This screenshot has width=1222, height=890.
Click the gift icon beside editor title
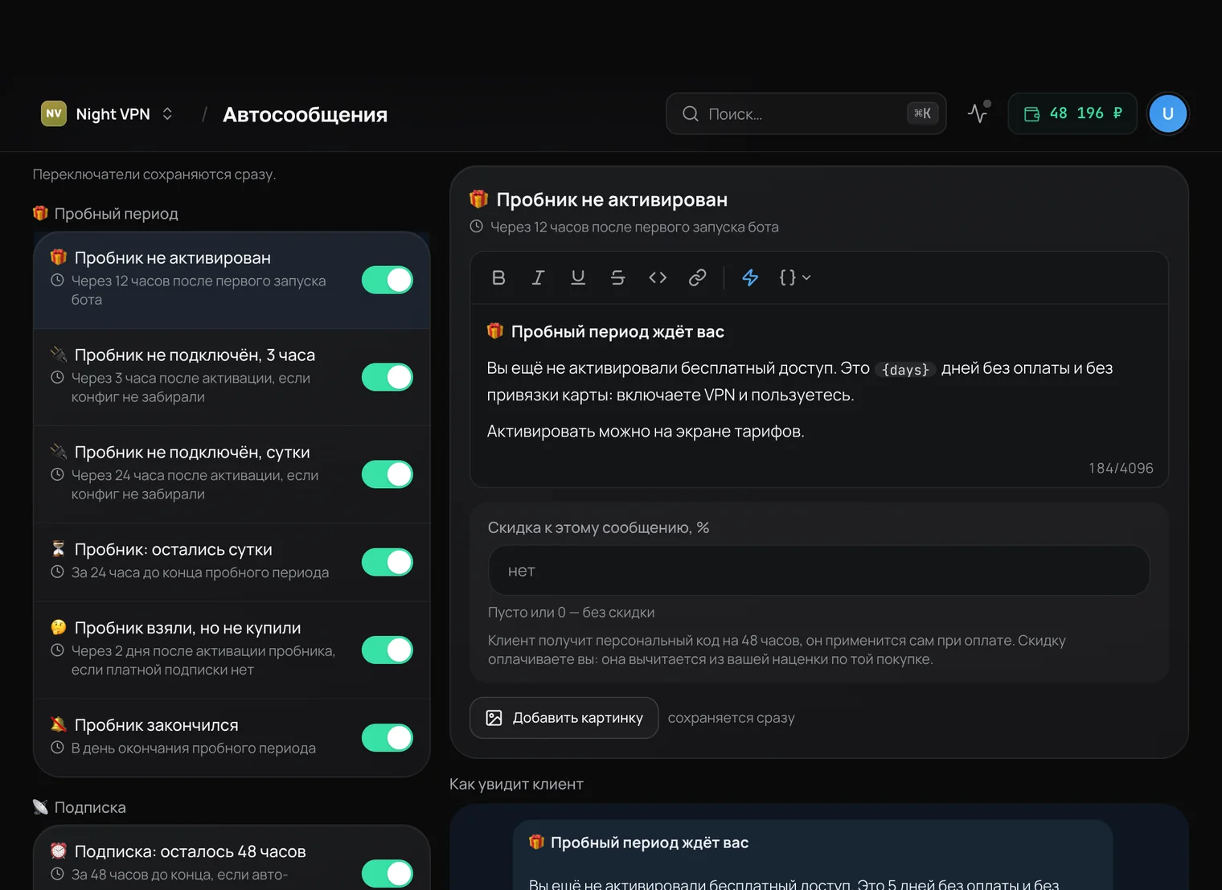point(479,199)
